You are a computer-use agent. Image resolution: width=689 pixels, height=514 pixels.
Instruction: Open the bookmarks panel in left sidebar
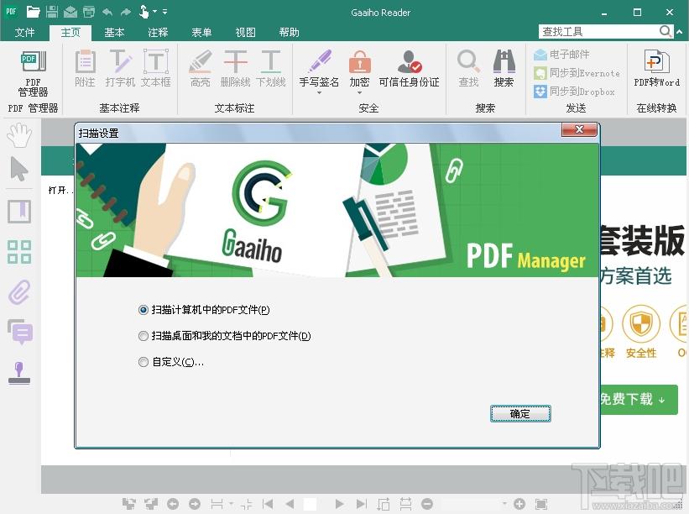pos(19,212)
